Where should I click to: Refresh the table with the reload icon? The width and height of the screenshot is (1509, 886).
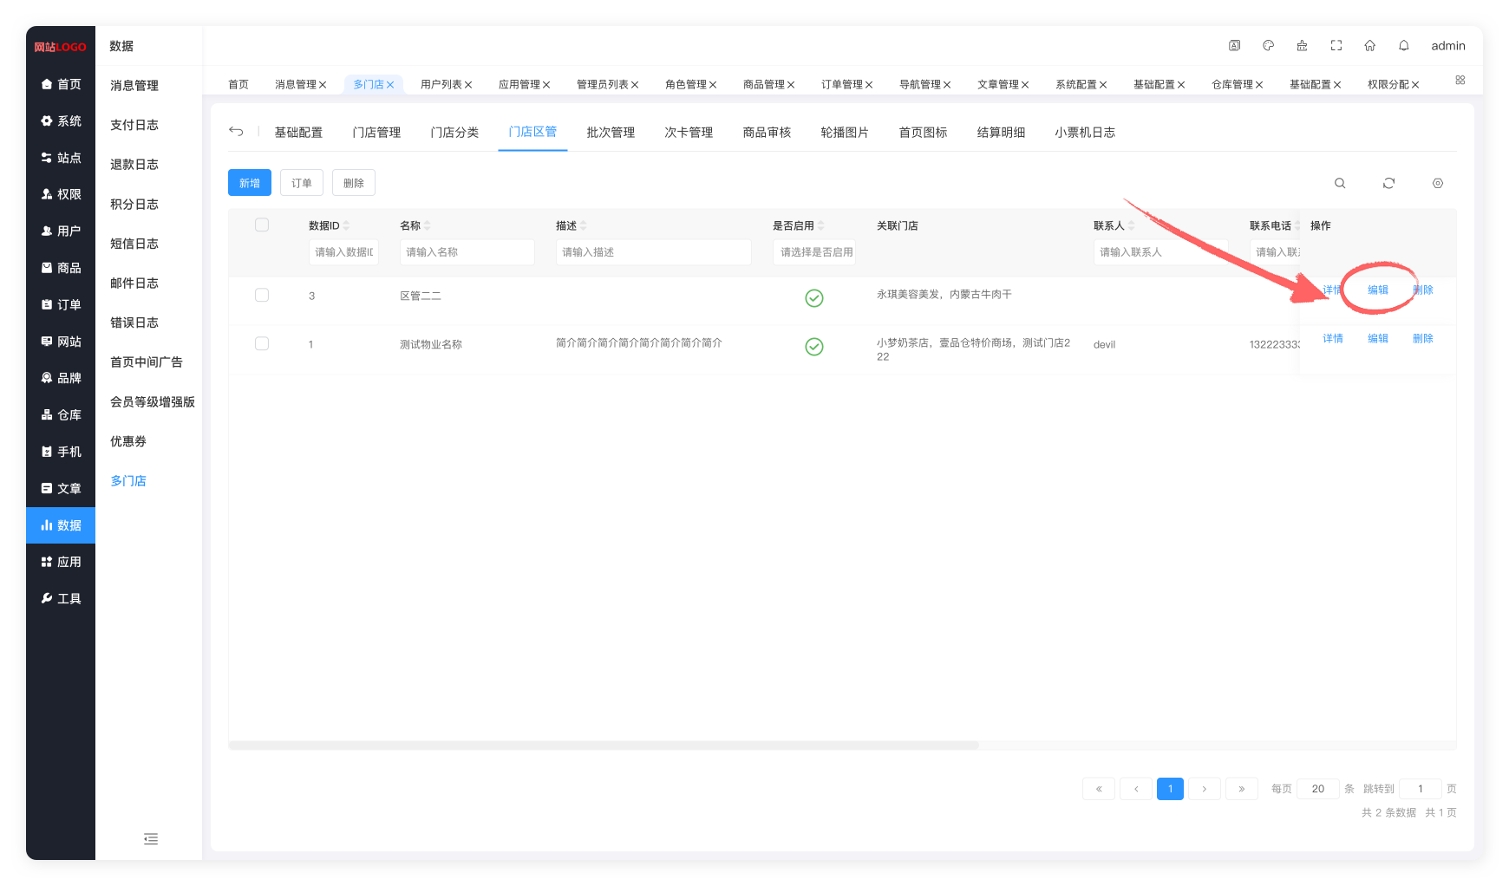coord(1388,183)
